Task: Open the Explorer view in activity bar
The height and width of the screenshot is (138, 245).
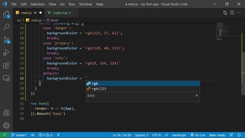Action: pos(6,14)
